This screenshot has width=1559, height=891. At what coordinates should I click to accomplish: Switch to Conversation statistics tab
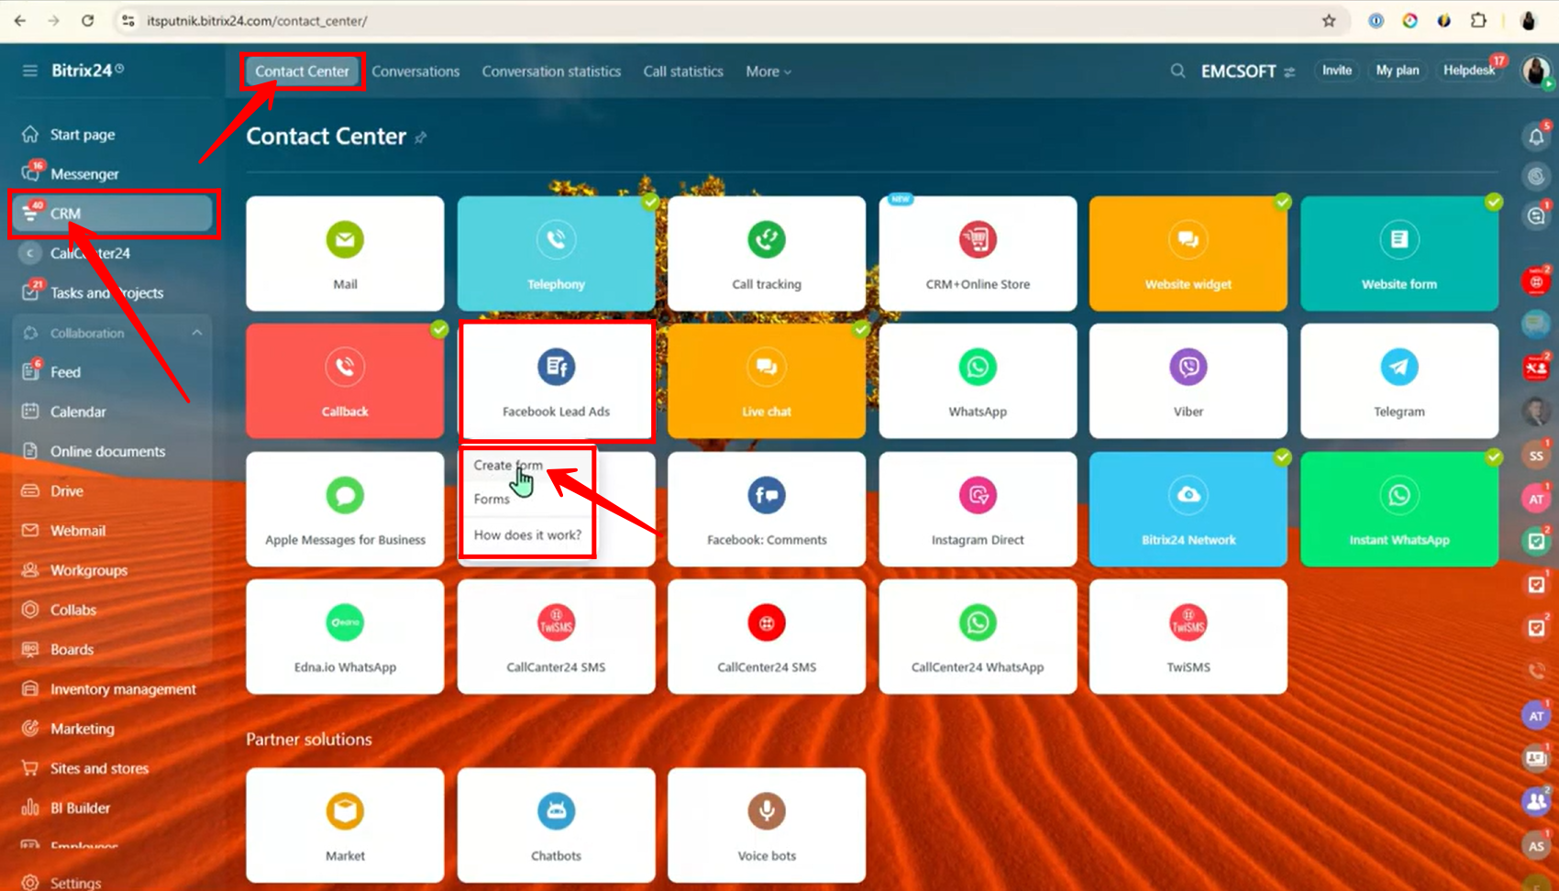click(551, 71)
